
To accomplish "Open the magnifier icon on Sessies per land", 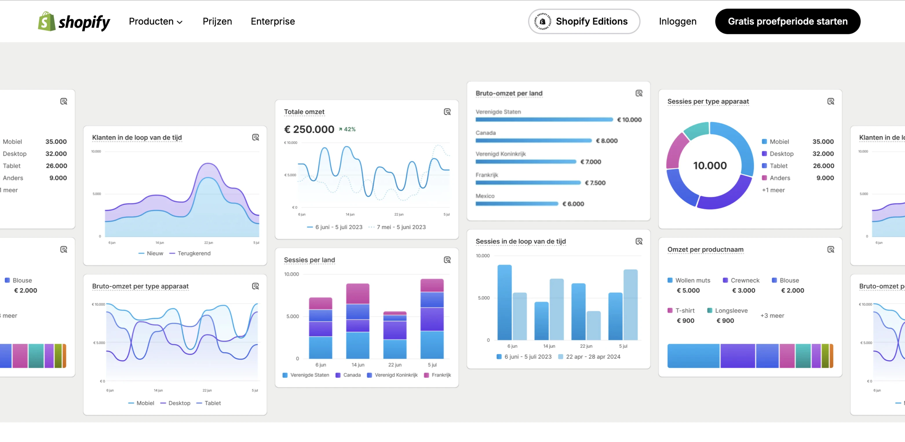I will [x=448, y=260].
